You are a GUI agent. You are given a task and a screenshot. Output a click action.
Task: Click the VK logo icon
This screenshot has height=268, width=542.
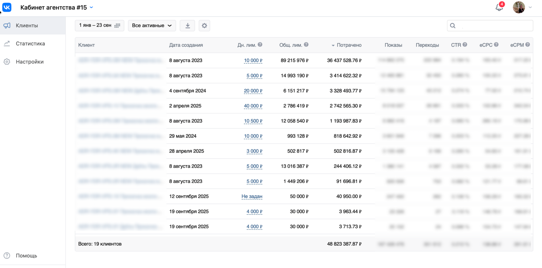coord(7,7)
